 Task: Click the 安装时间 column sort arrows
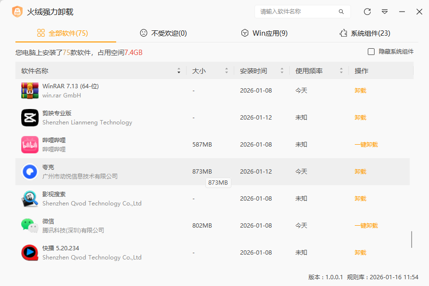[282, 70]
